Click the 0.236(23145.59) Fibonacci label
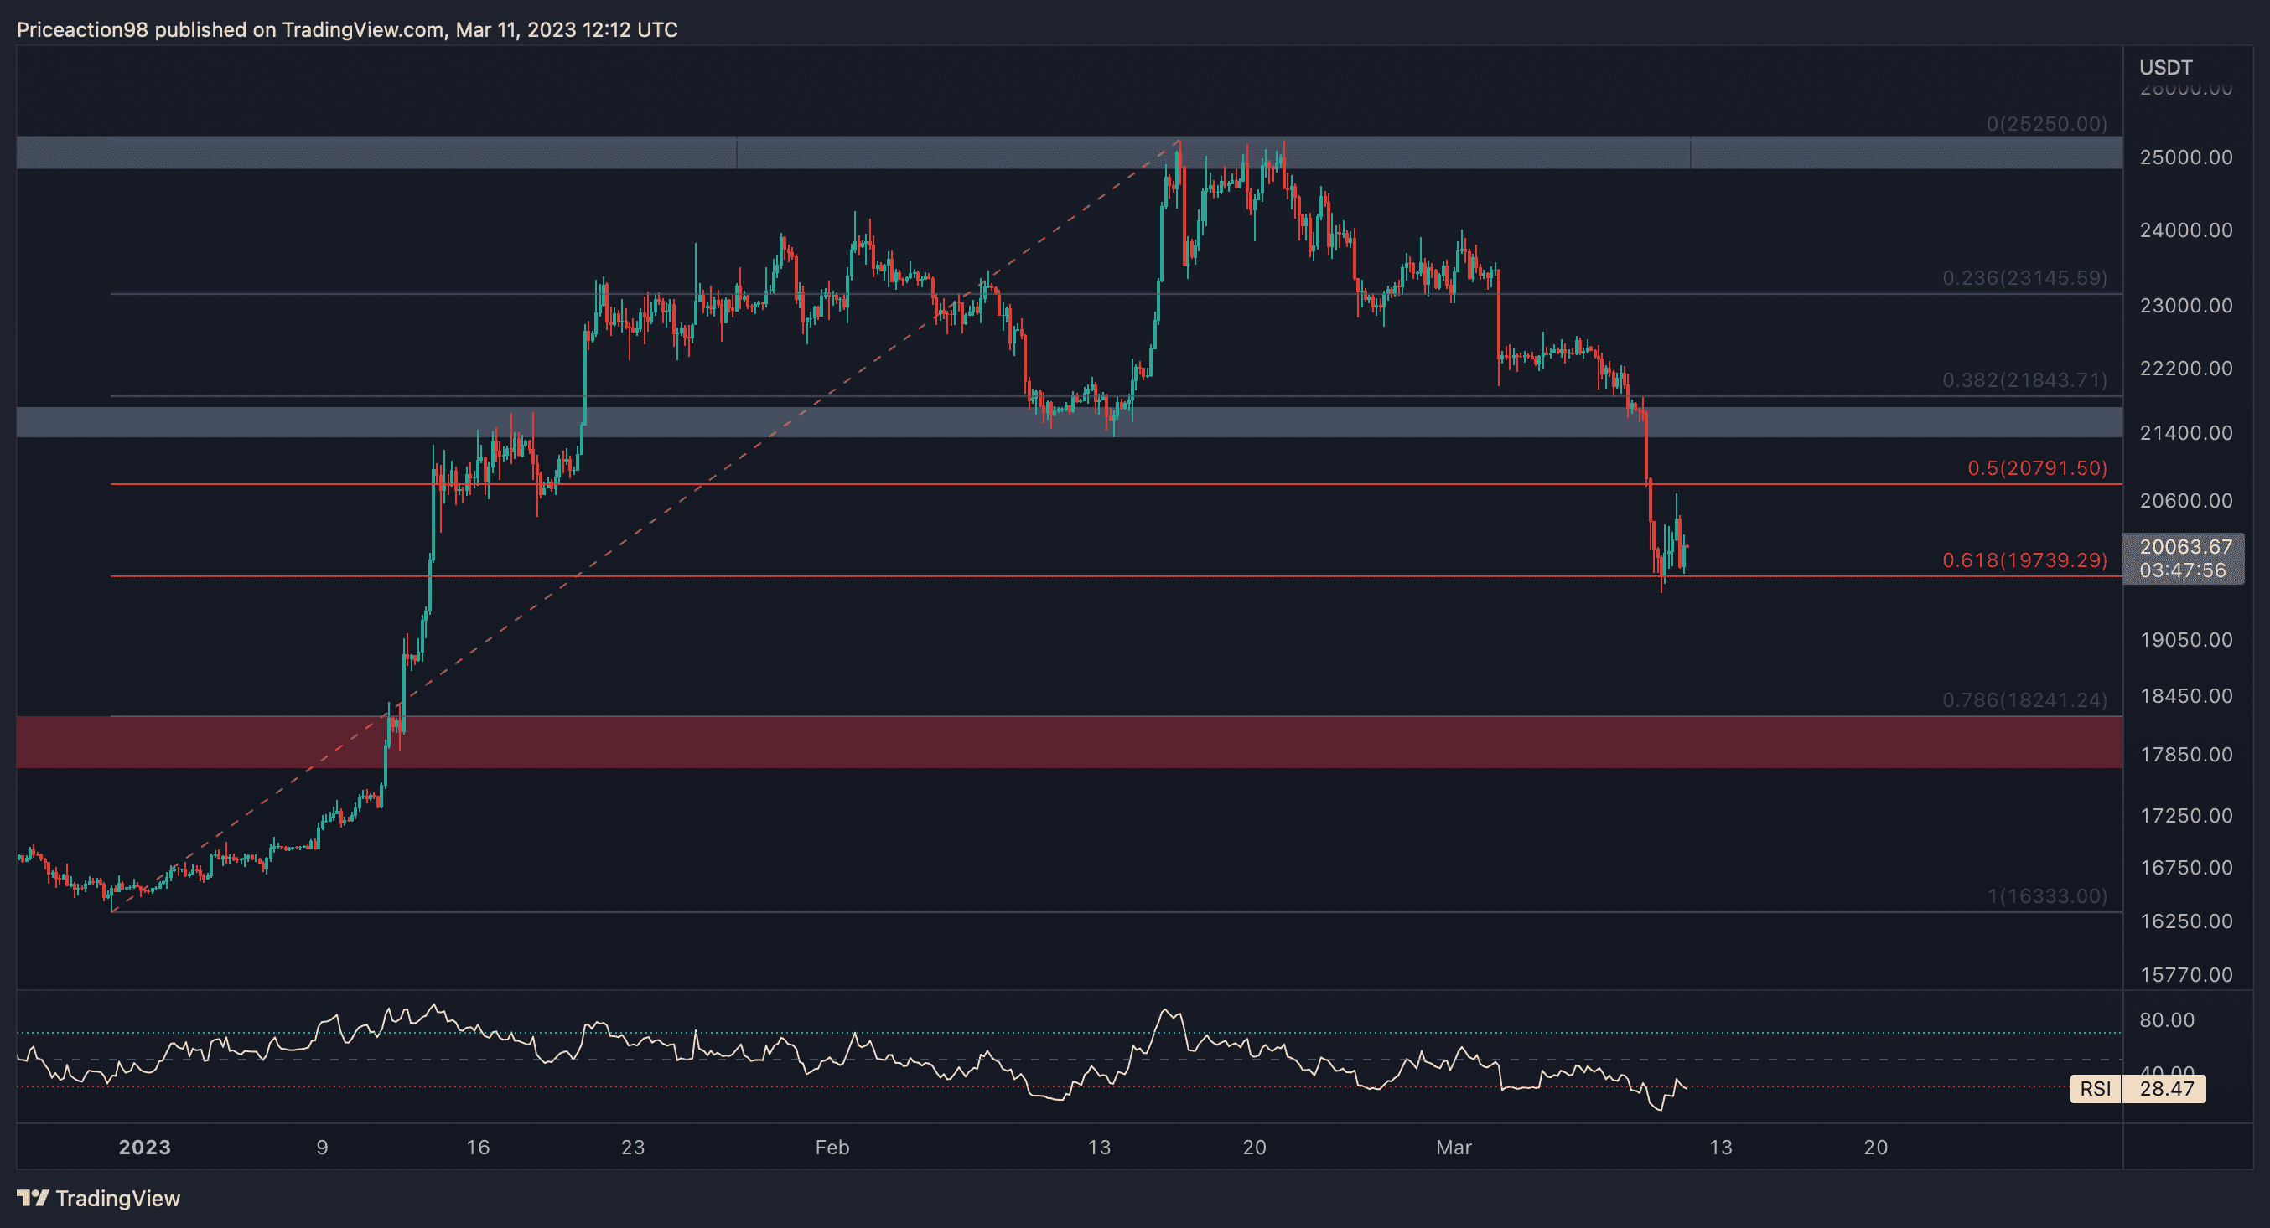 (x=2025, y=278)
